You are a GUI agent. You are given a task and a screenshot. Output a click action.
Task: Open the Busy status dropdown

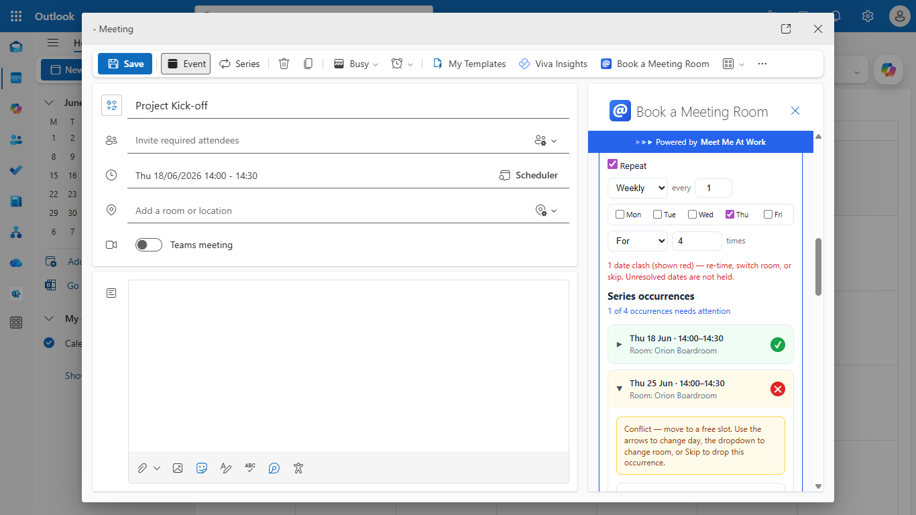click(x=356, y=64)
